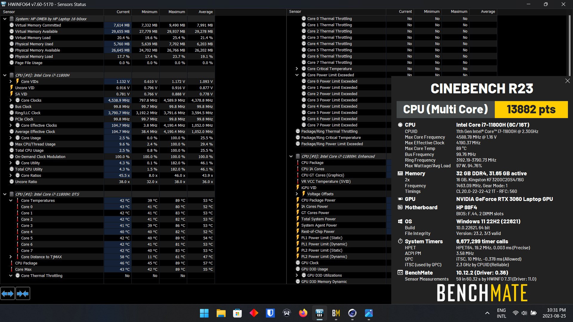Expand the Core Clocks row
Viewport: 573px width, 322px height.
pos(11,100)
